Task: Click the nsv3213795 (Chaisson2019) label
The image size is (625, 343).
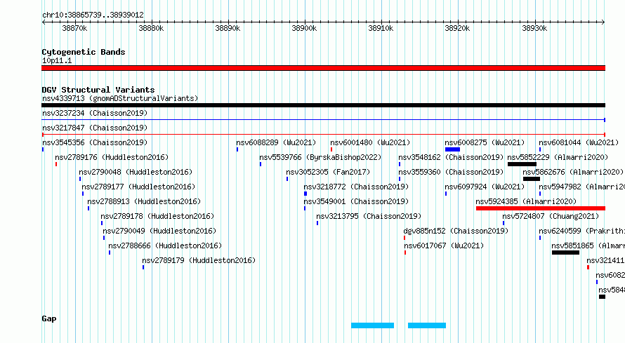Action: click(369, 216)
